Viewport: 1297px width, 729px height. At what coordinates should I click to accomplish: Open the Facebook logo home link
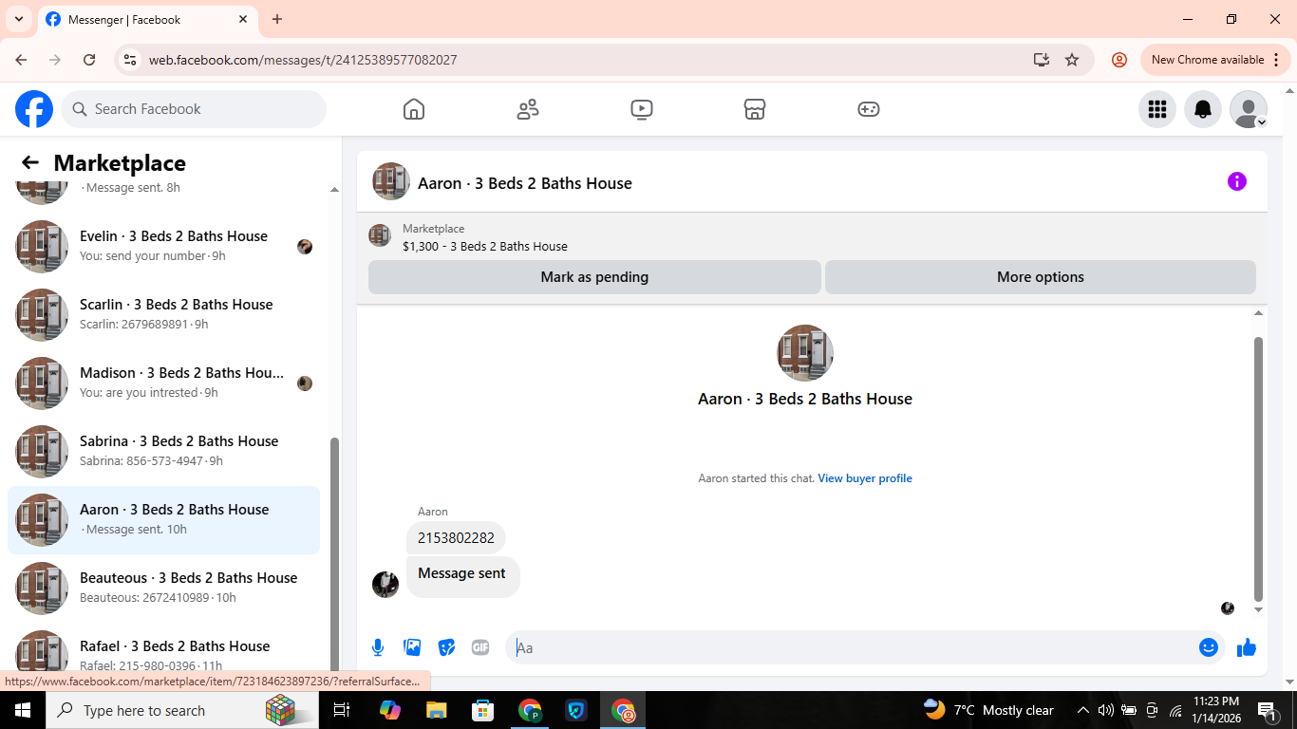point(34,109)
